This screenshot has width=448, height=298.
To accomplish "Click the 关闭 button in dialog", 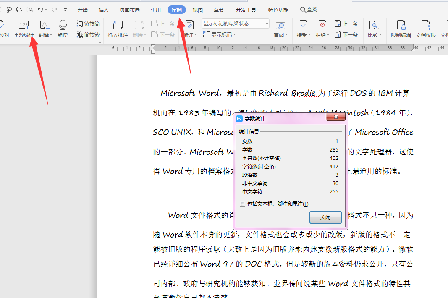I will point(325,217).
